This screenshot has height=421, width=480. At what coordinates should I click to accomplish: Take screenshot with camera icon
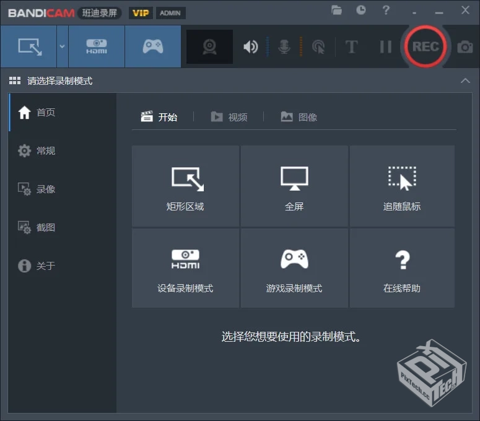[465, 47]
